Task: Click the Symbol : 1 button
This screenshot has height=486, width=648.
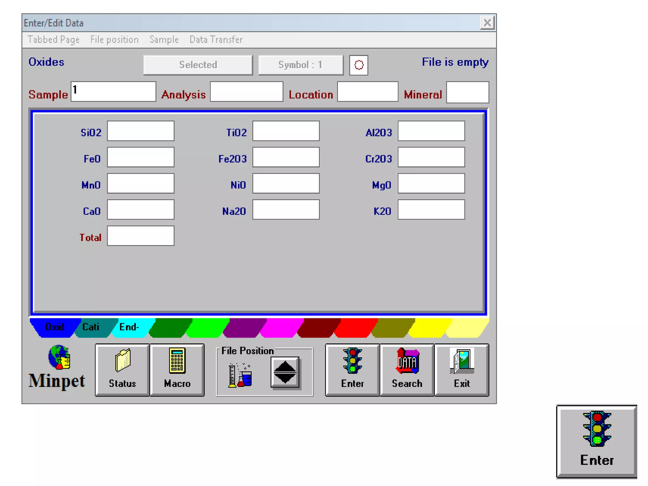Action: coord(301,65)
